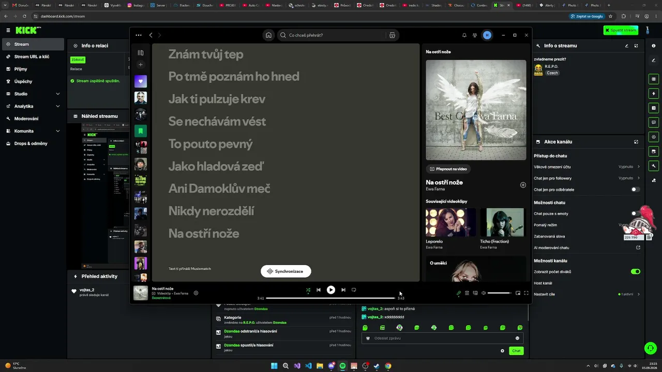Click the Spustit stream button

click(x=621, y=30)
